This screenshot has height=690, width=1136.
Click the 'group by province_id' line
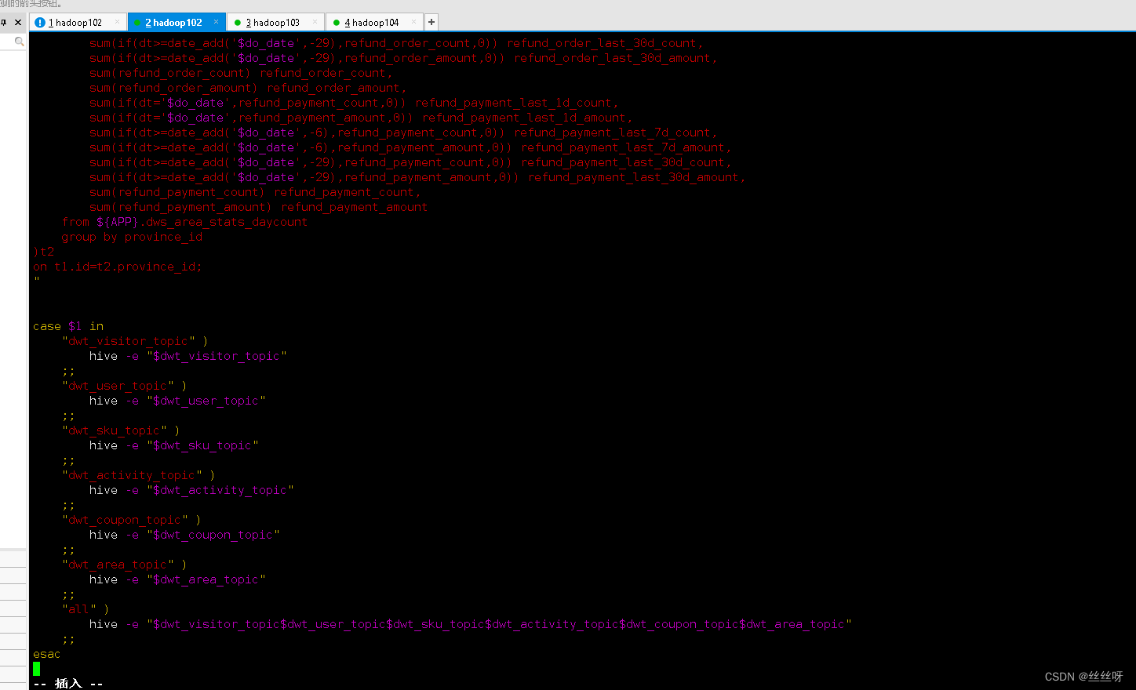point(132,237)
